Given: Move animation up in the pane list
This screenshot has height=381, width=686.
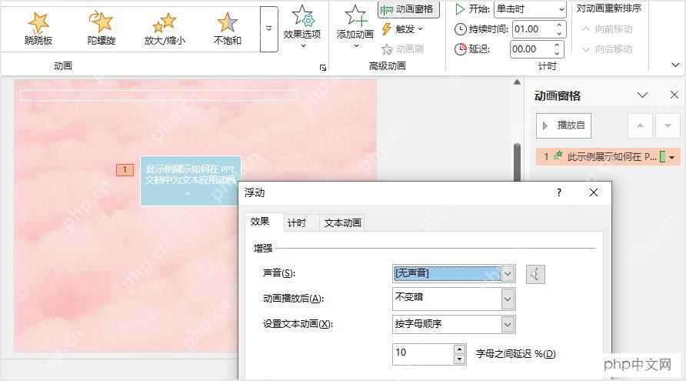Looking at the screenshot, I should [640, 125].
